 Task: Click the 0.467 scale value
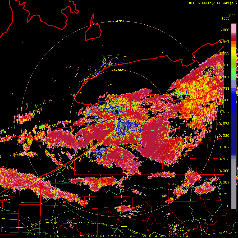(224, 147)
